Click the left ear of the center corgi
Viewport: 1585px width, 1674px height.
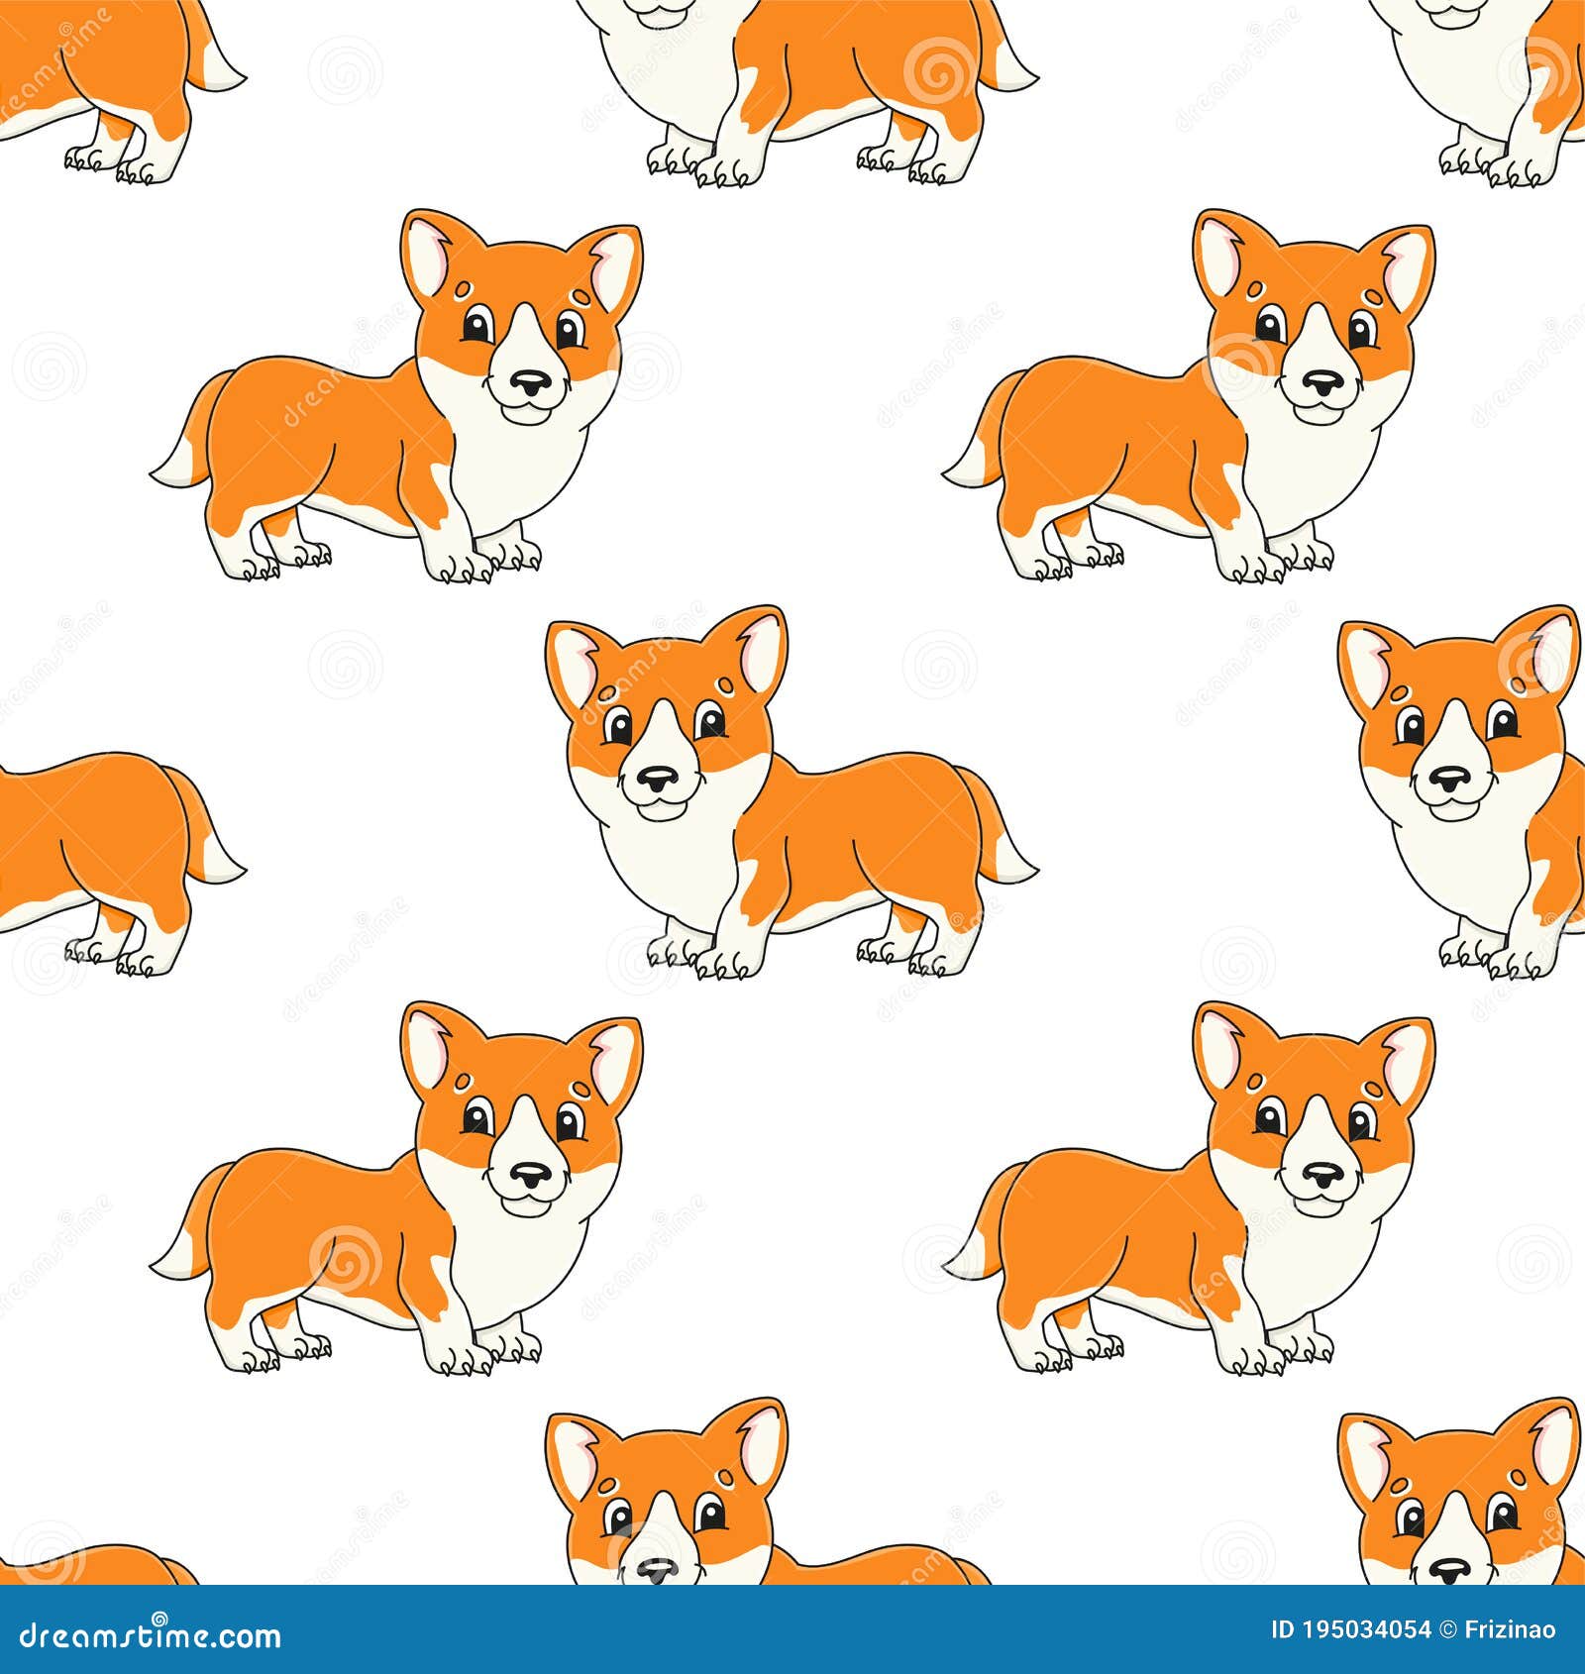pos(580,659)
